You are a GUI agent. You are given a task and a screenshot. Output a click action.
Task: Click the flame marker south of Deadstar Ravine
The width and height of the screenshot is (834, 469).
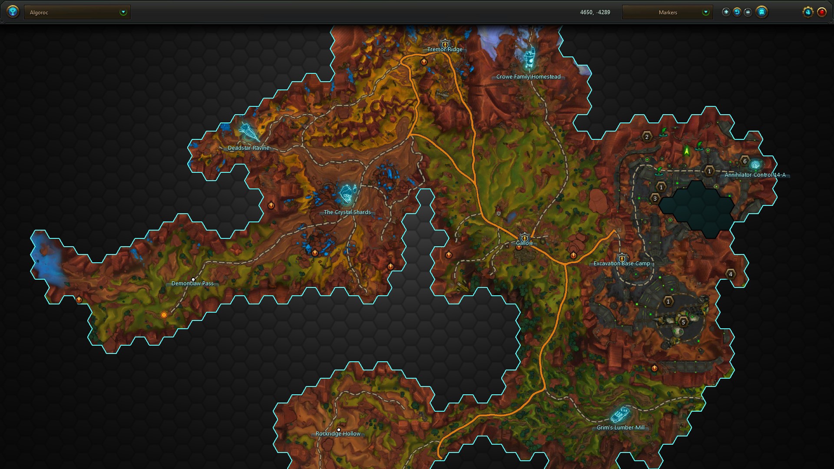click(x=271, y=205)
